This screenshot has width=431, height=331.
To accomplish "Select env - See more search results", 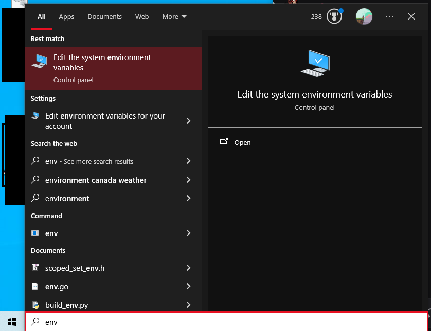I will [89, 161].
